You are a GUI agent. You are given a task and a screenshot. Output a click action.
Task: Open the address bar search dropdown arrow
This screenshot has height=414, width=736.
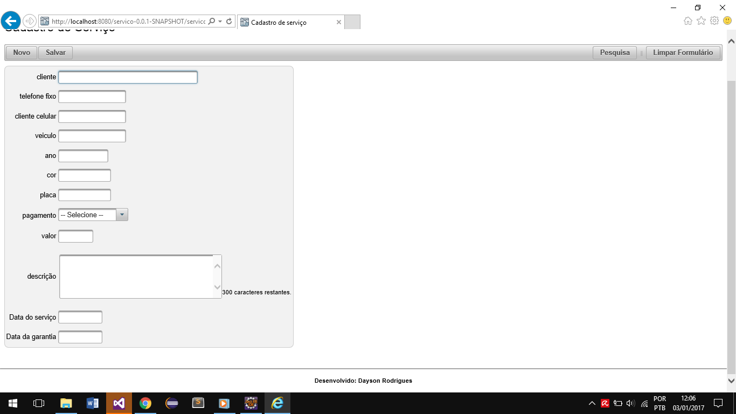coord(220,22)
